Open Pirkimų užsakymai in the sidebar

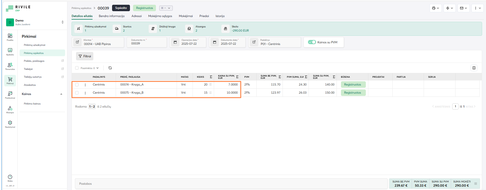(x=34, y=45)
